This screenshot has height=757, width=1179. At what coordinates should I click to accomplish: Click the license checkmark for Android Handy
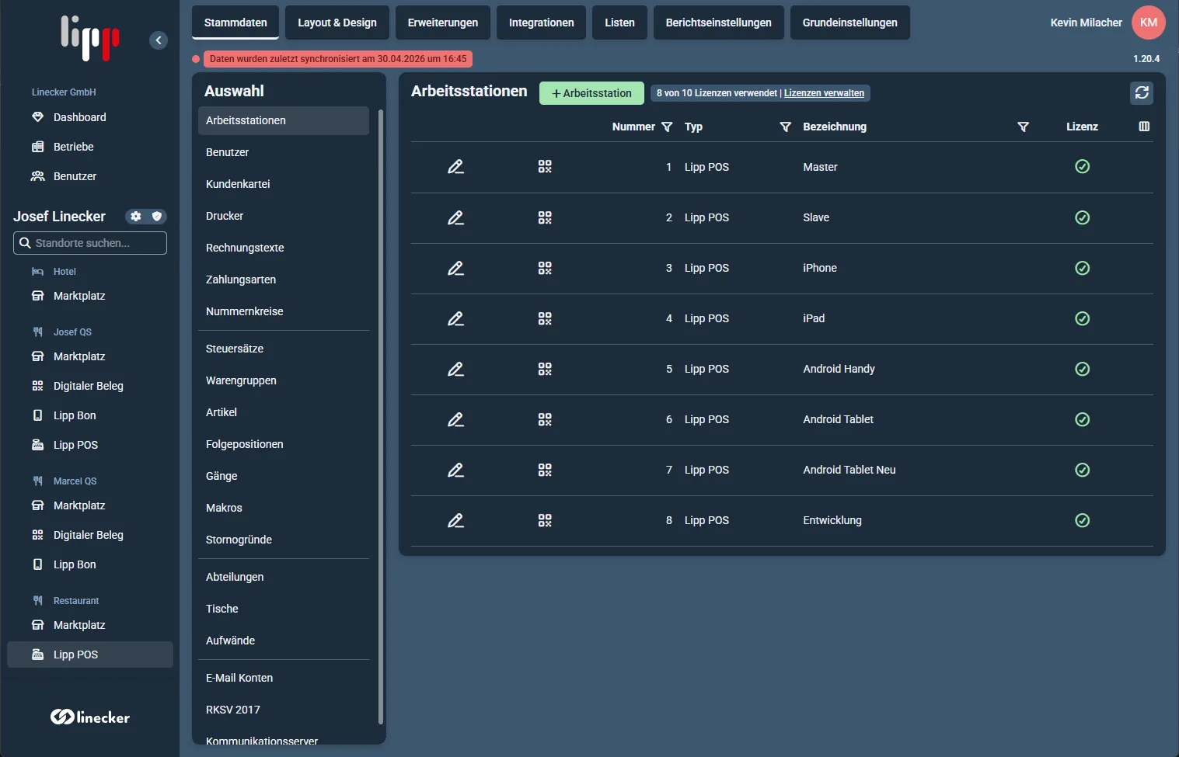click(1082, 369)
